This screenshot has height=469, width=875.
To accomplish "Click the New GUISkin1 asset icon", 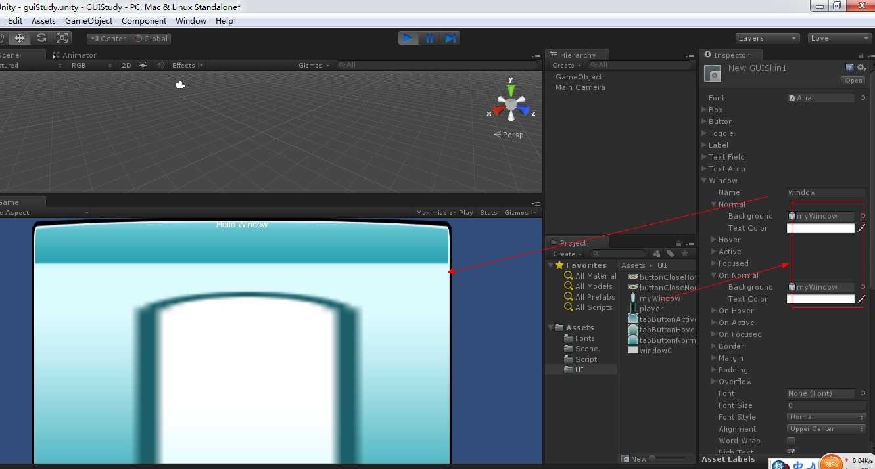I will tap(713, 74).
